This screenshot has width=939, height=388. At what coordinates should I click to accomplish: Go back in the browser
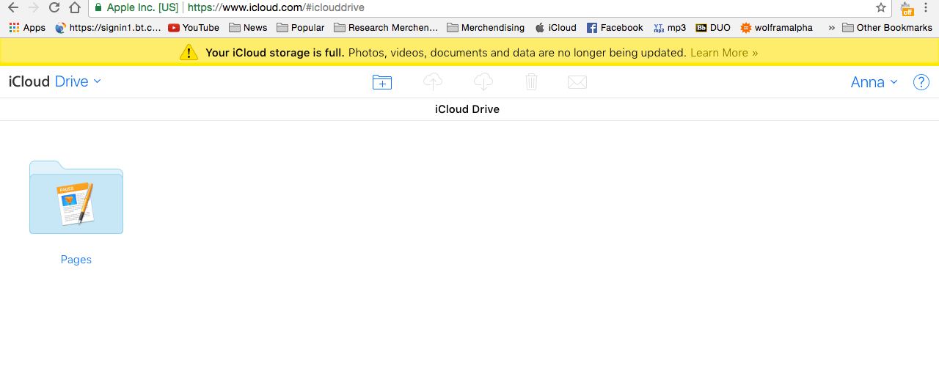(13, 8)
